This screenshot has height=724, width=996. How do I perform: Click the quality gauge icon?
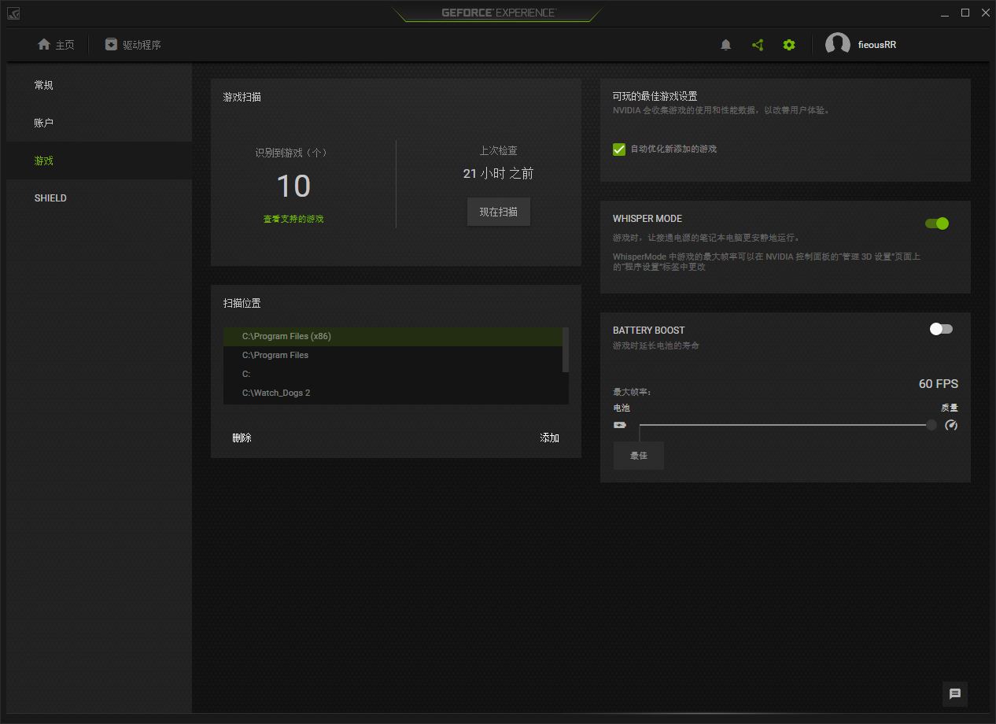(951, 425)
